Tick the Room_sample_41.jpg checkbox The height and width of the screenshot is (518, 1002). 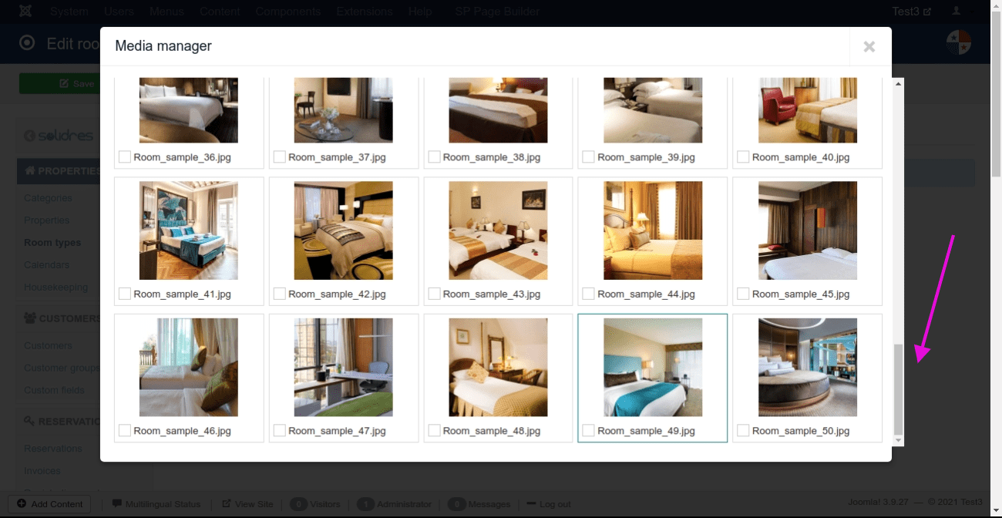tap(125, 294)
